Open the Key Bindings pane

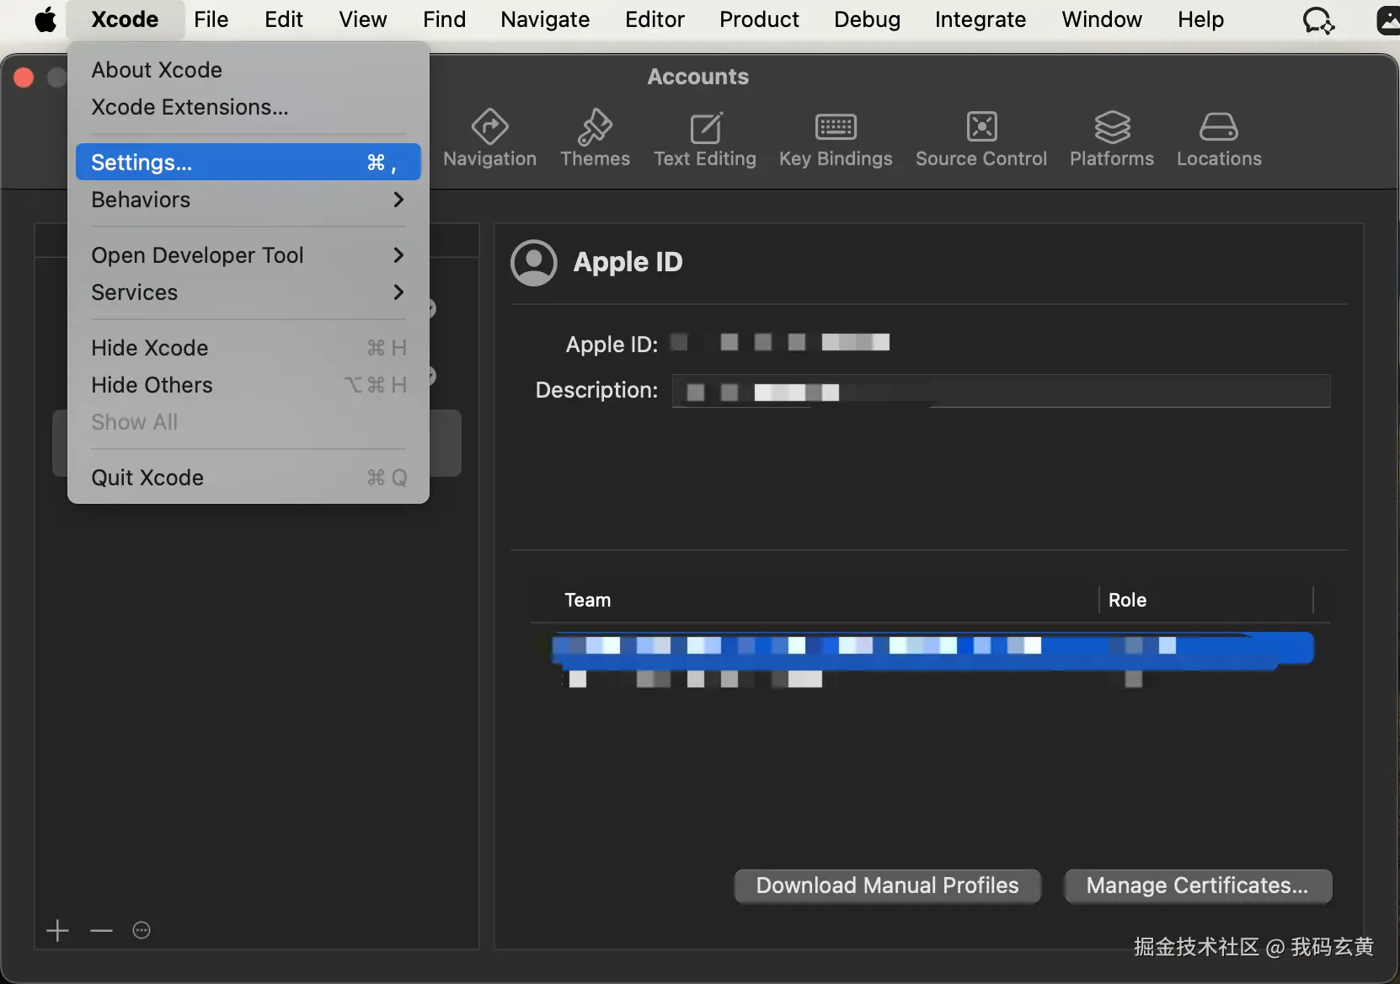tap(836, 138)
